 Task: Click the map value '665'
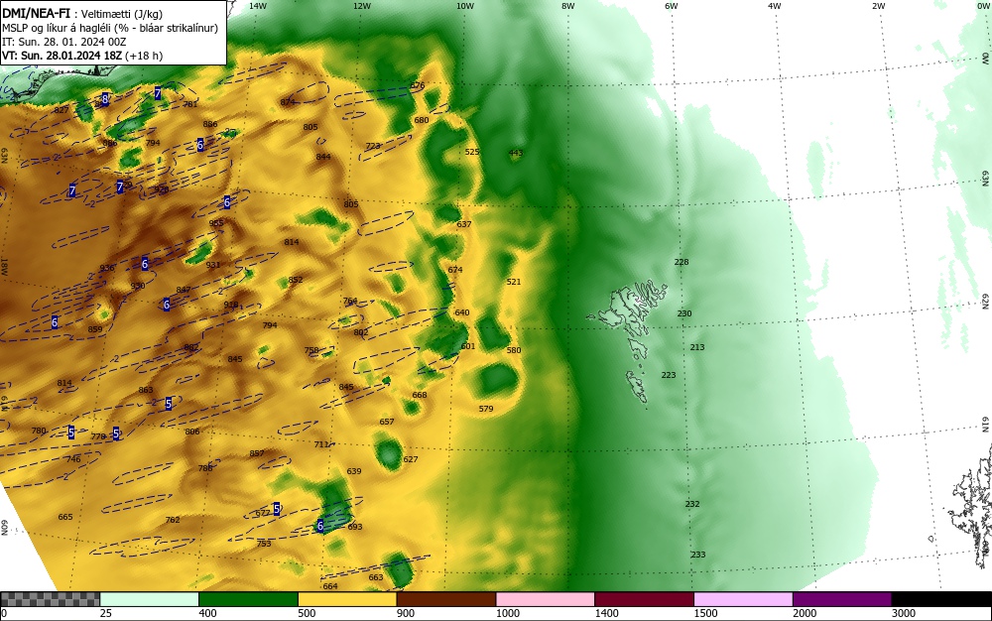point(65,517)
